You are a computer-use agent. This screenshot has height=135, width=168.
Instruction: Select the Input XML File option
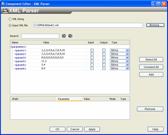point(10,25)
